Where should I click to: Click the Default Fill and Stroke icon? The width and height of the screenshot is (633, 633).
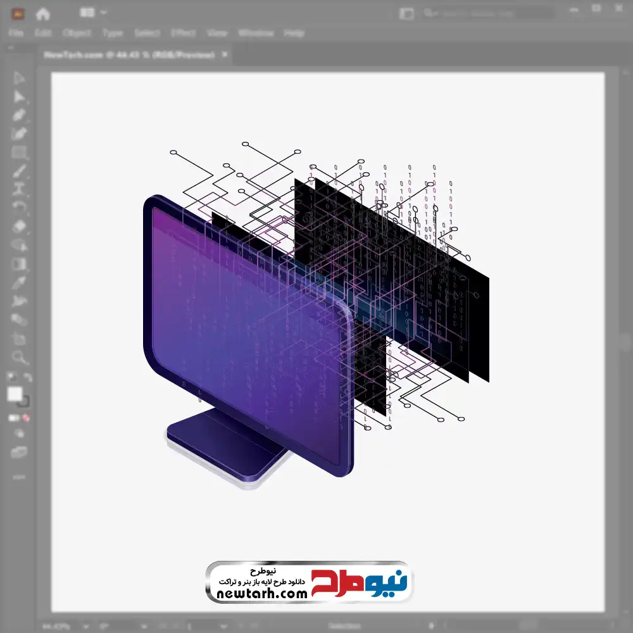click(11, 377)
